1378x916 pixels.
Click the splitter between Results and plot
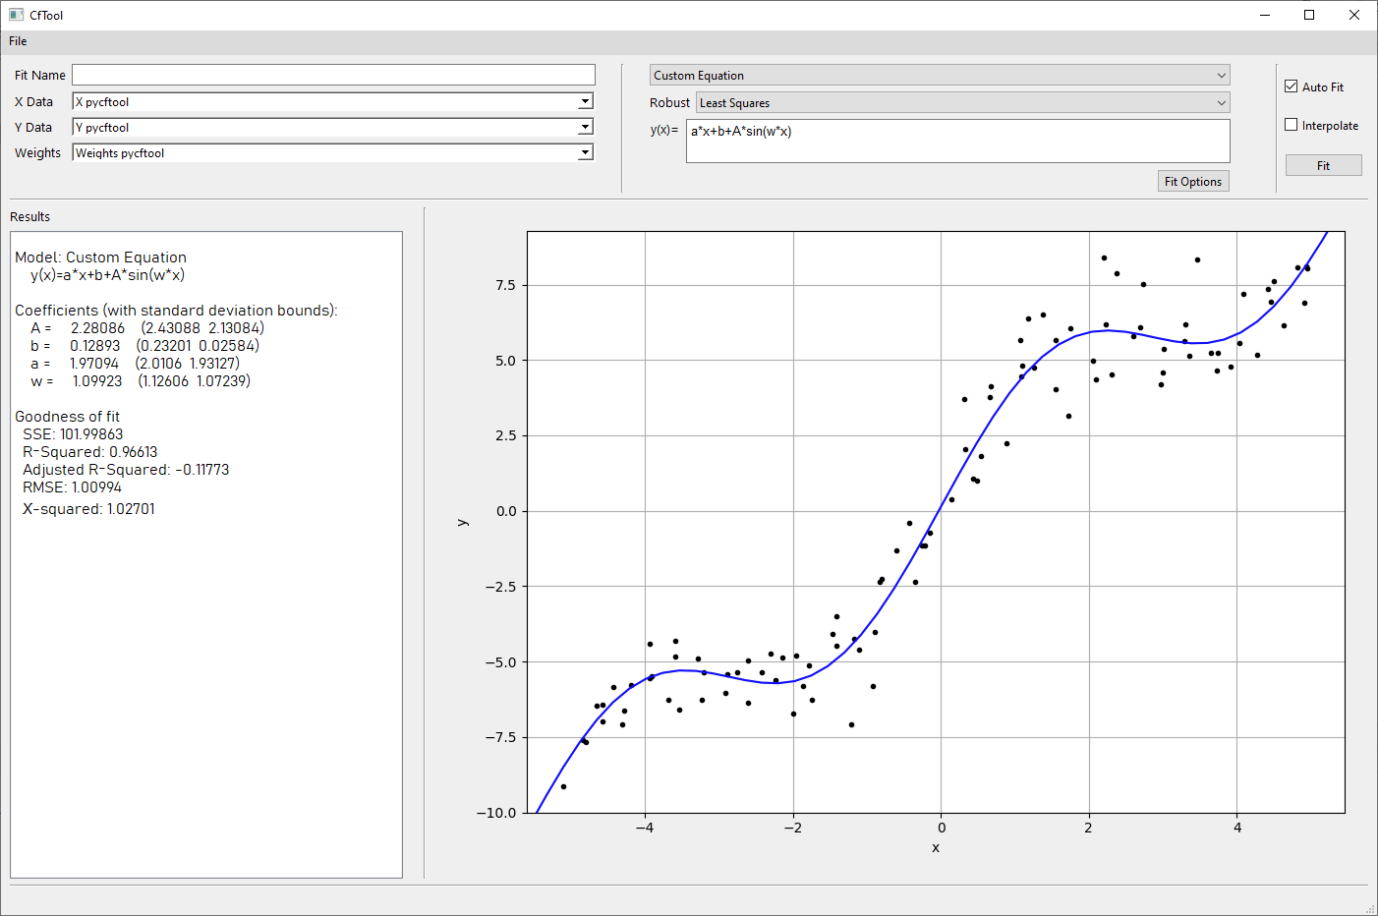click(x=424, y=543)
